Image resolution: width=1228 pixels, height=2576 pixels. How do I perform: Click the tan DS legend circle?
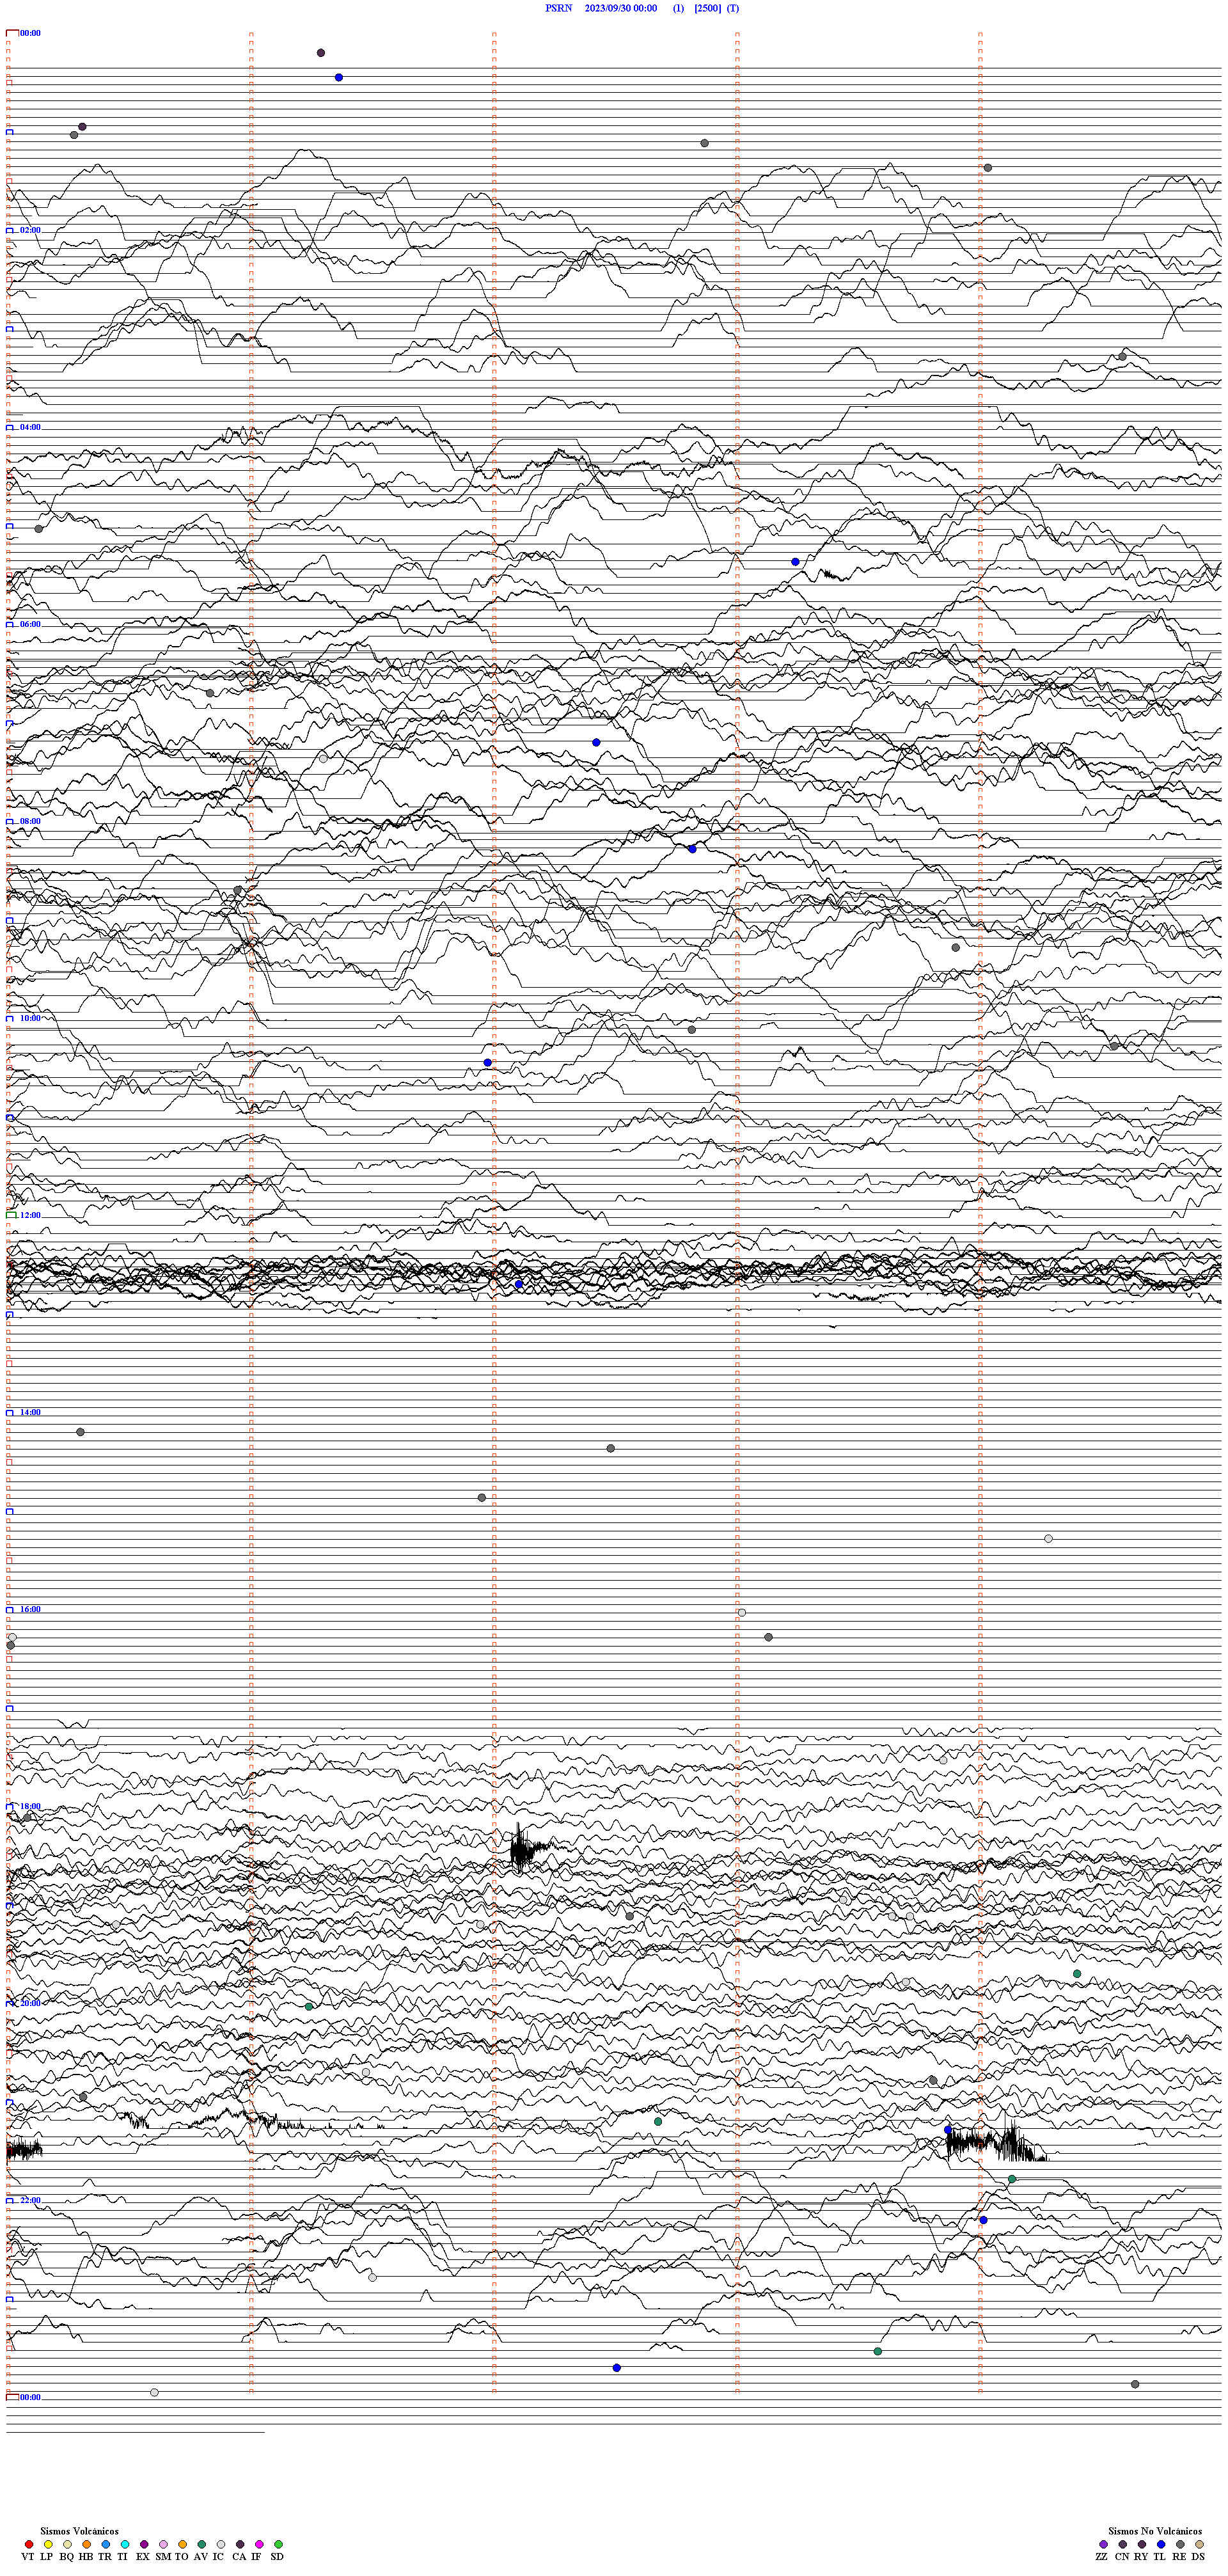pos(1199,2544)
